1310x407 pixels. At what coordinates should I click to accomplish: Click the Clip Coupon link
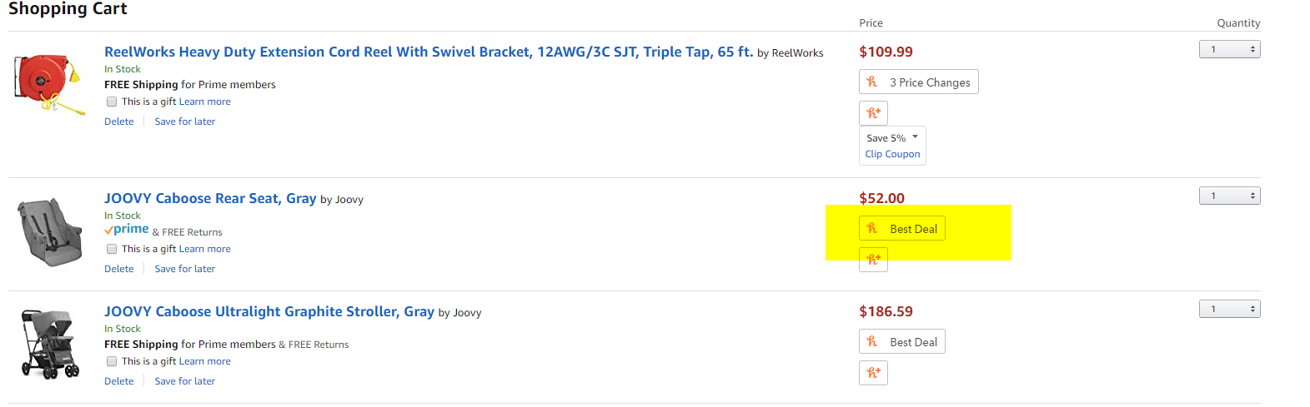coord(892,154)
